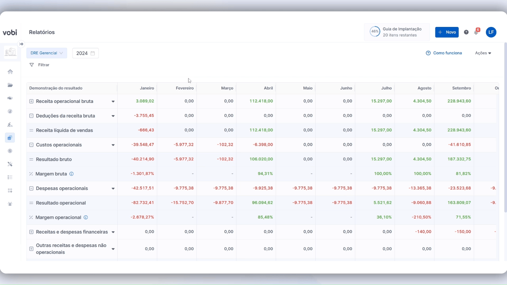This screenshot has width=507, height=285.
Task: Open the home icon in the sidebar
Action: (x=10, y=72)
